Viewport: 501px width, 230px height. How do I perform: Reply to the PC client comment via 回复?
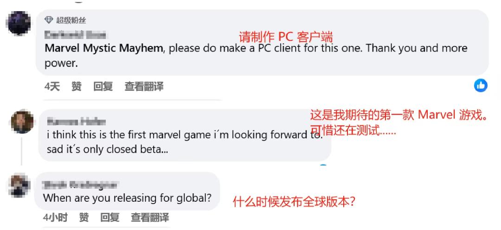(x=103, y=86)
